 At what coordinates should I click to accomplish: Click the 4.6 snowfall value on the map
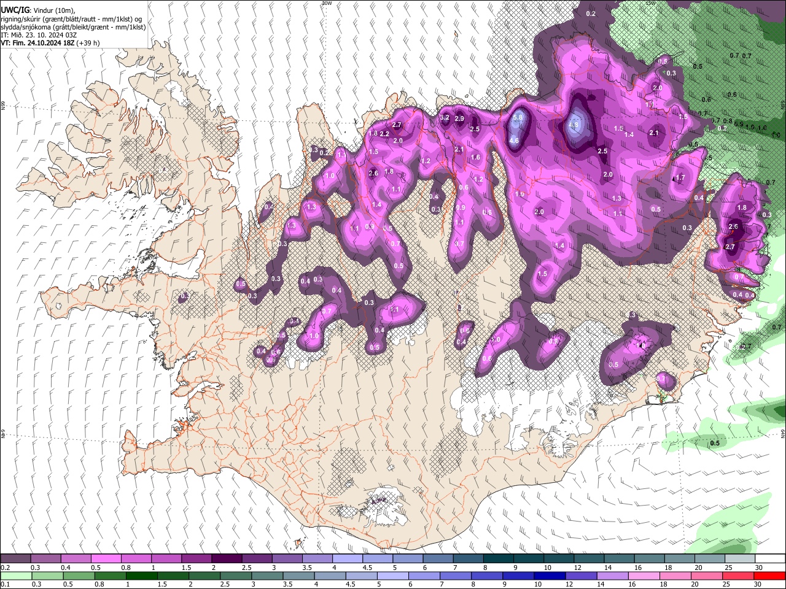point(515,141)
